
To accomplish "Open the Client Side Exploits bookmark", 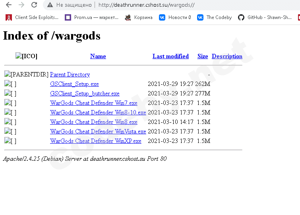I will 32,17.
